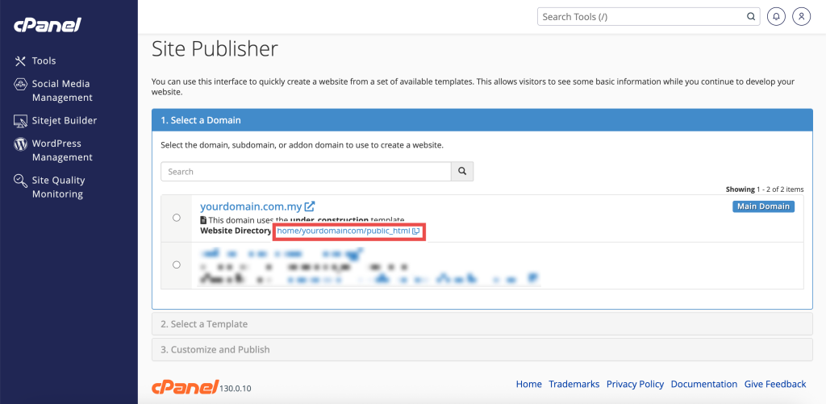Click the document icon before 'This domain uses'

pyautogui.click(x=204, y=220)
